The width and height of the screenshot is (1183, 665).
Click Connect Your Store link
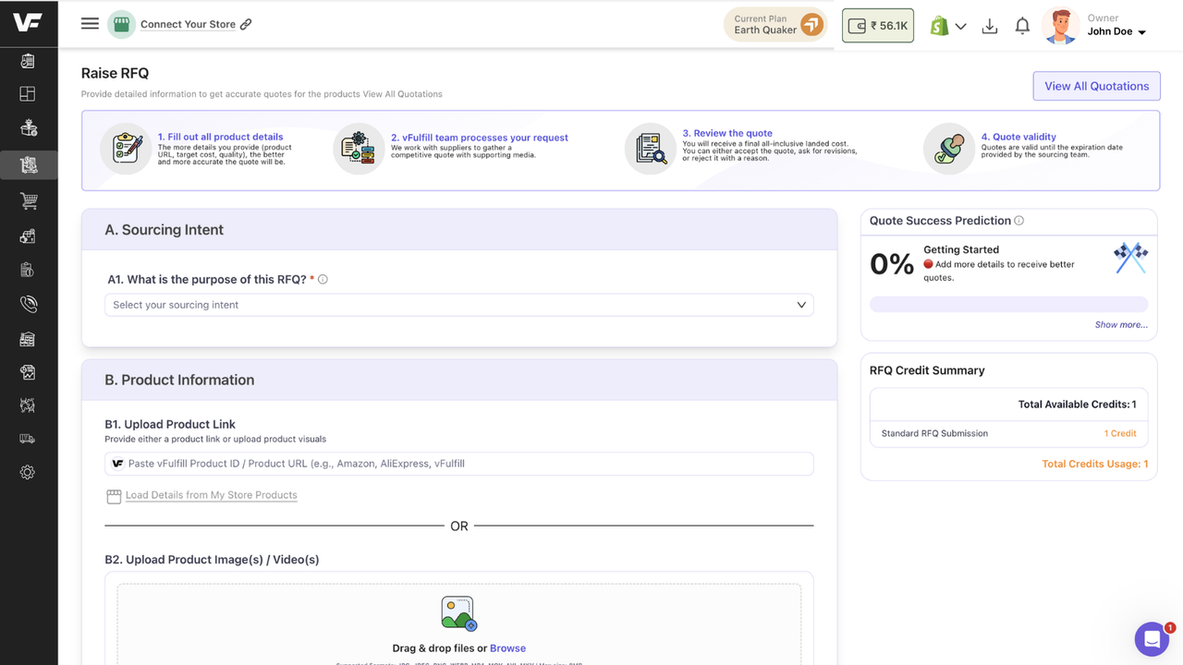[x=188, y=24]
